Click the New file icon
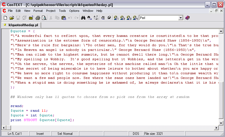 (5, 18)
